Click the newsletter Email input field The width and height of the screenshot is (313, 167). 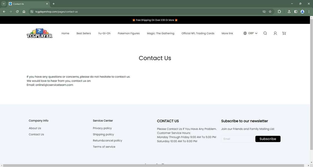tap(238, 139)
